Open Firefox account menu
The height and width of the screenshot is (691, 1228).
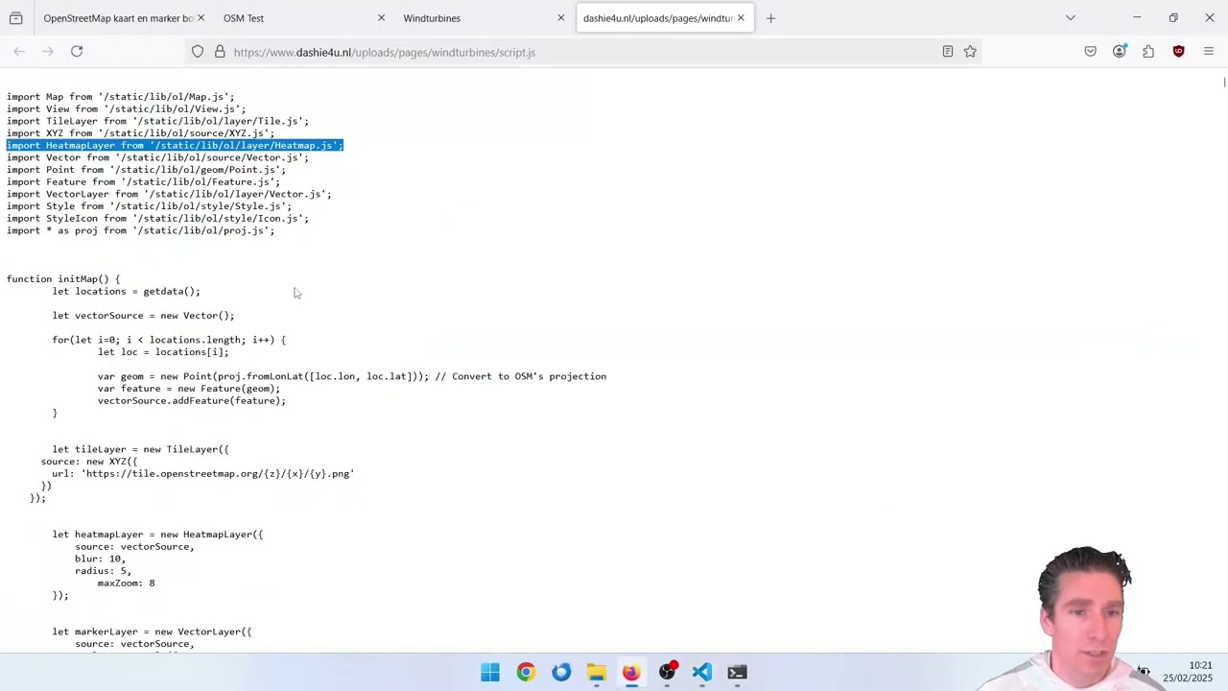click(x=1120, y=52)
